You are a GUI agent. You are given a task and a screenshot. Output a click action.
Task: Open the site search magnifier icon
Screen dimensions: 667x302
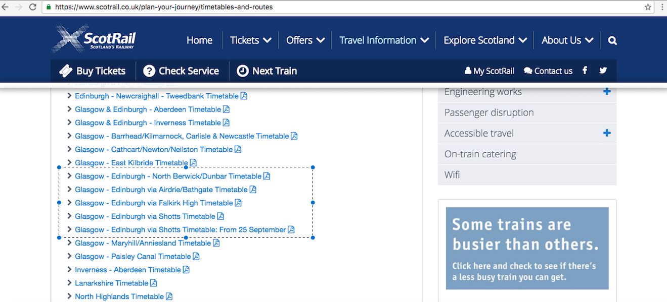click(612, 41)
